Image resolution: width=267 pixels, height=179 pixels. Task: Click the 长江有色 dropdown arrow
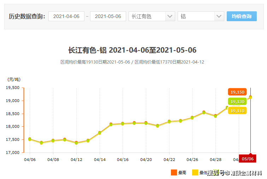pyautogui.click(x=170, y=16)
